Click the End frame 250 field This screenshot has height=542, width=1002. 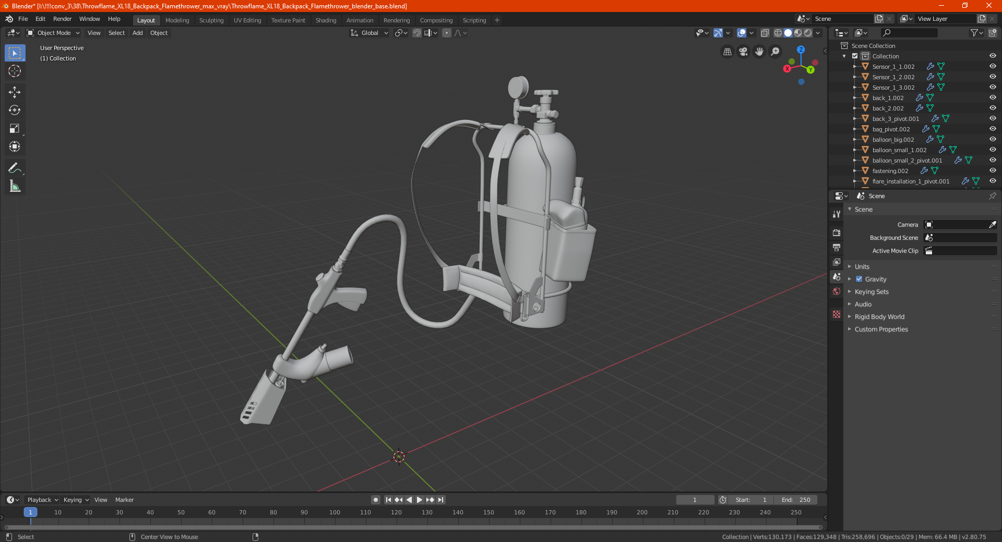(796, 500)
